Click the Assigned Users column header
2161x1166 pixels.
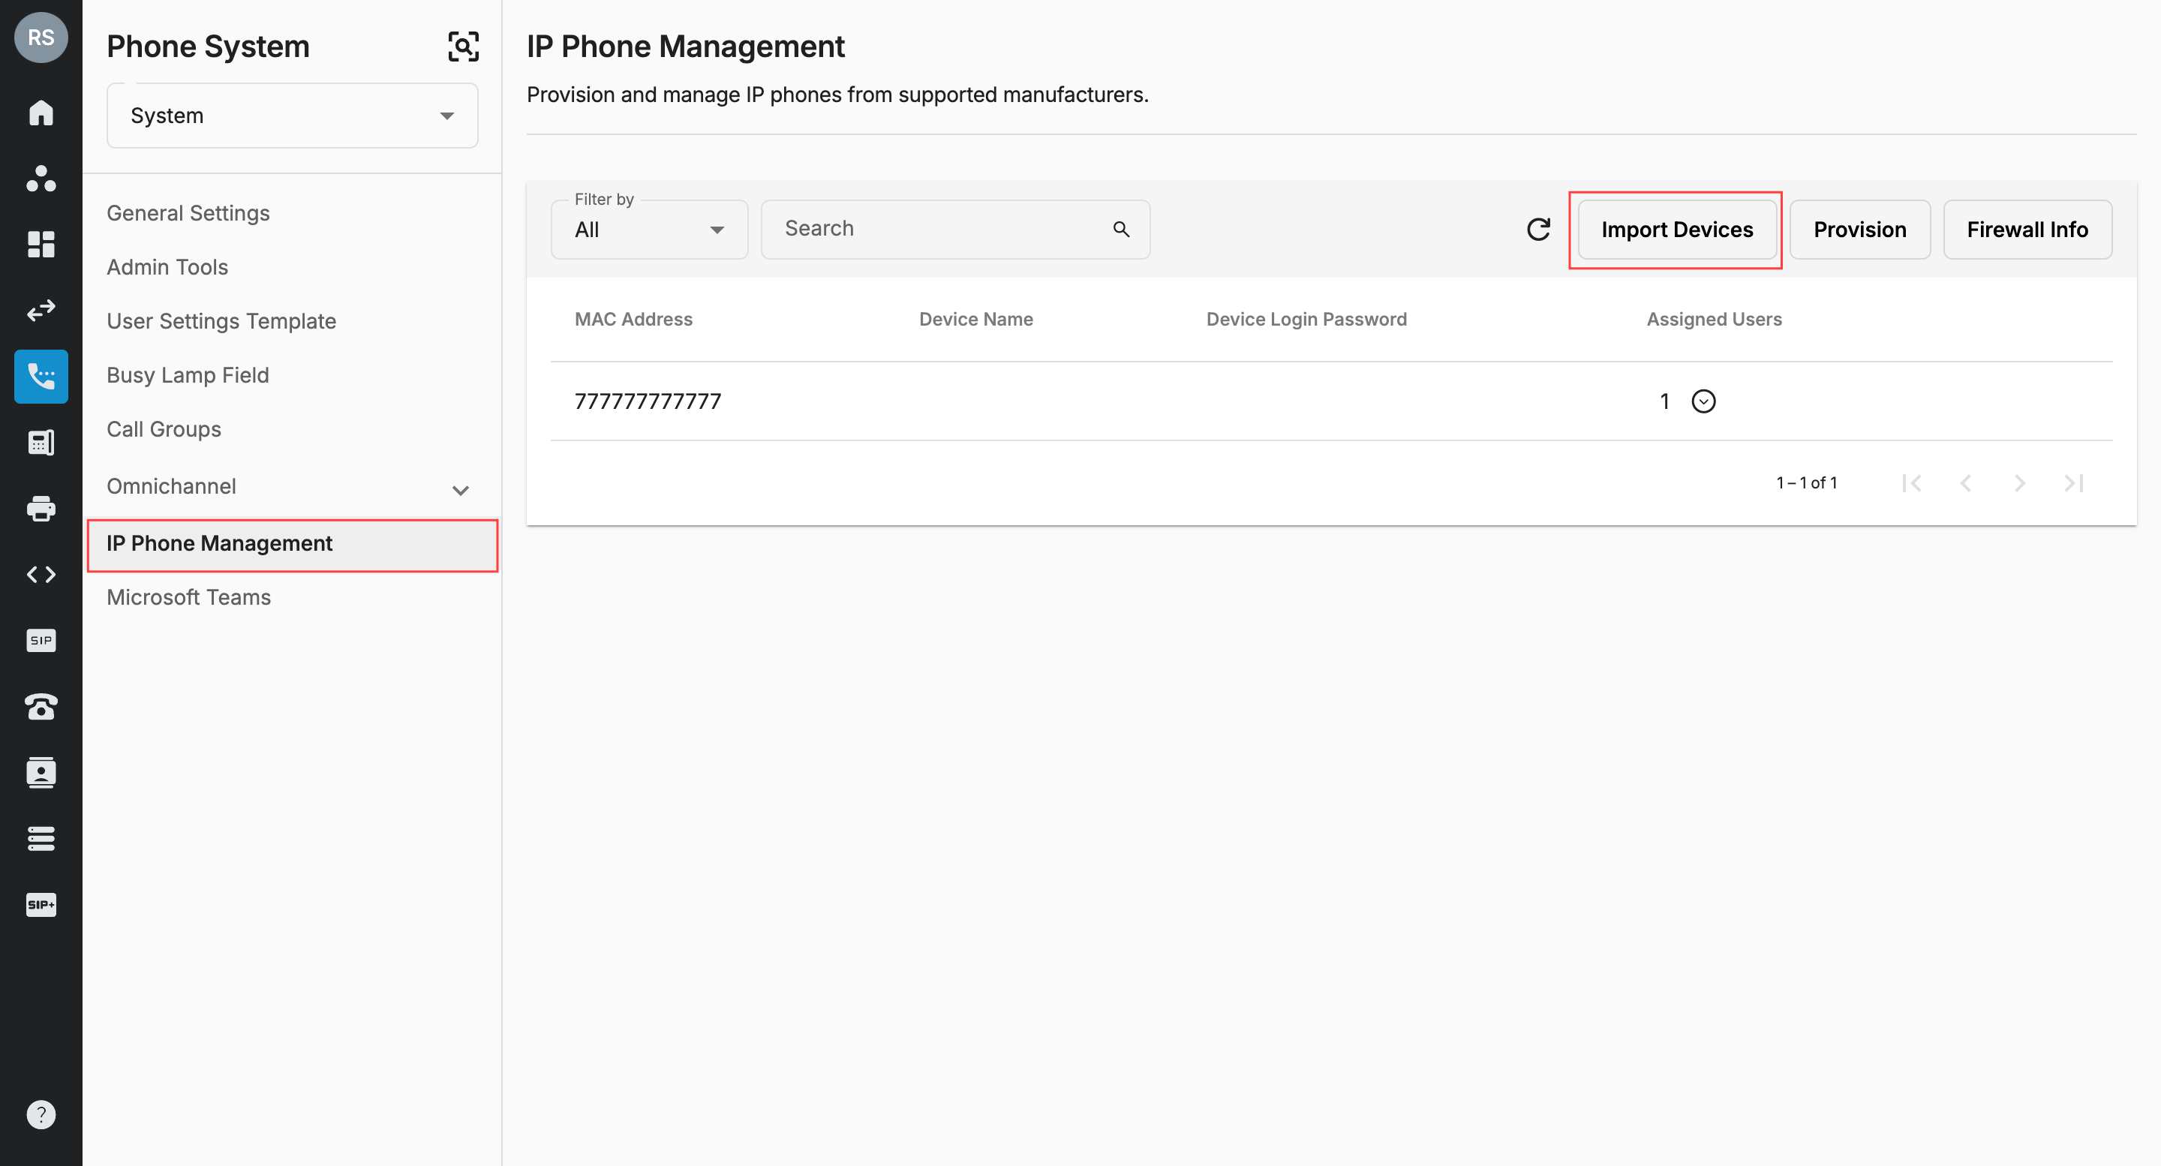point(1714,320)
